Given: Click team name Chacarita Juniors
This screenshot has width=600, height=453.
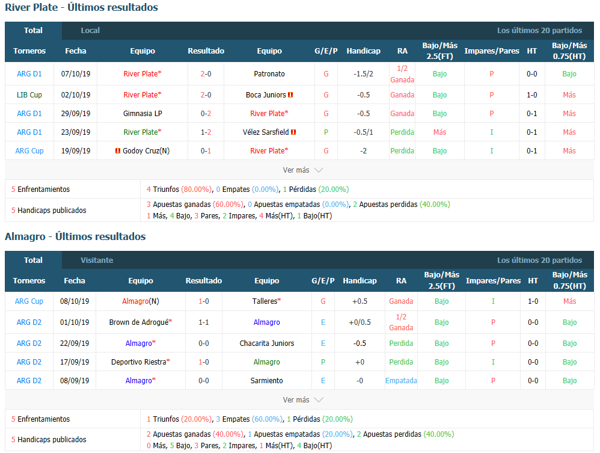Looking at the screenshot, I should pyautogui.click(x=267, y=344).
